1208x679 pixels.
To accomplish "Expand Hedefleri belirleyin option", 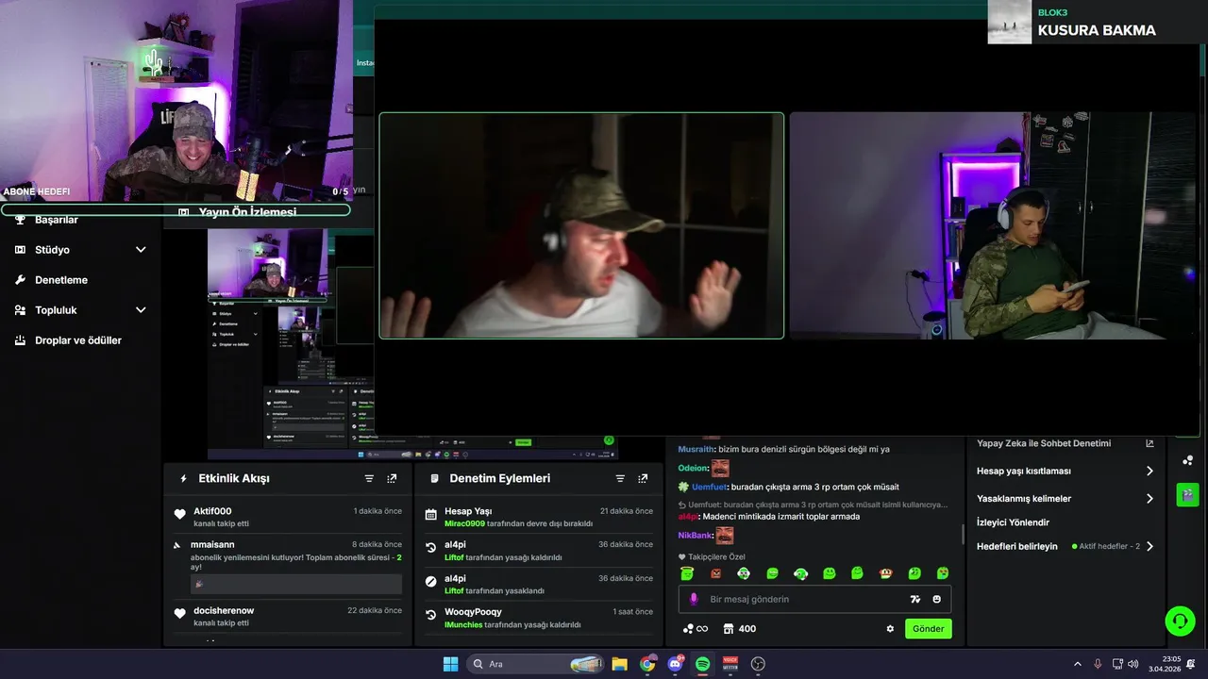I will tap(1065, 546).
